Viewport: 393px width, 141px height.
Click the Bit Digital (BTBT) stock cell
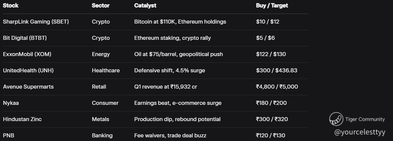click(x=25, y=38)
